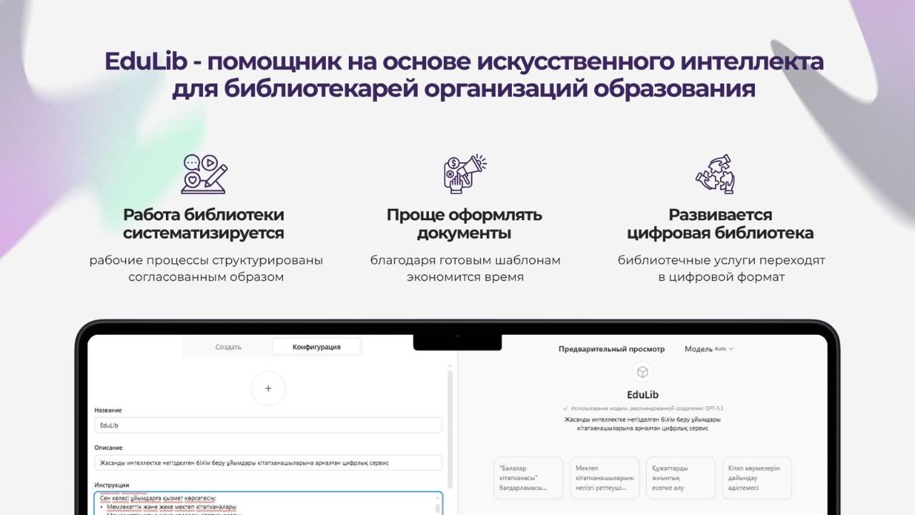Click the puzzle pieces digital library icon
Image resolution: width=915 pixels, height=515 pixels.
click(716, 174)
